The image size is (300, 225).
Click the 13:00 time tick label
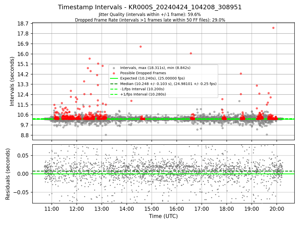coord(102,209)
